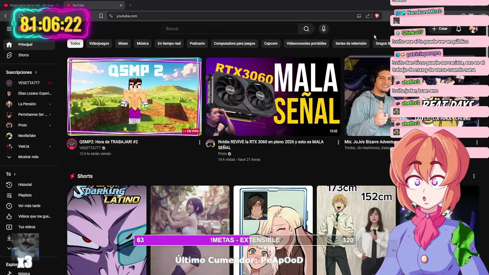This screenshot has width=489, height=275.
Task: Expand the Suscripciones section chevron
Action: pyautogui.click(x=36, y=72)
